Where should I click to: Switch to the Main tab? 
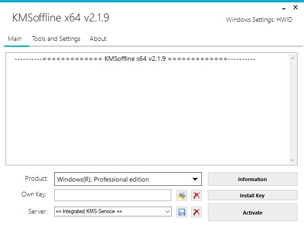pos(15,39)
